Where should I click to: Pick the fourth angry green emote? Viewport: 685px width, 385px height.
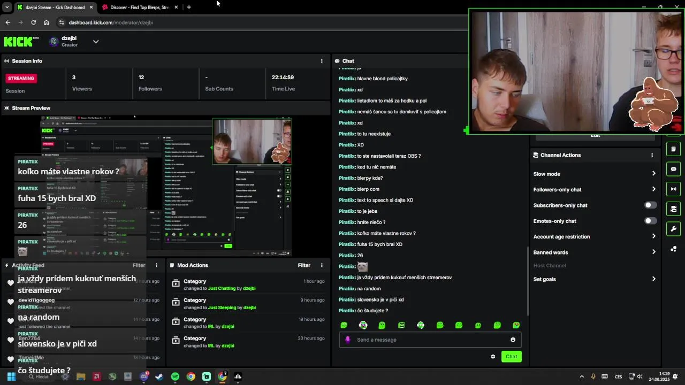click(401, 325)
